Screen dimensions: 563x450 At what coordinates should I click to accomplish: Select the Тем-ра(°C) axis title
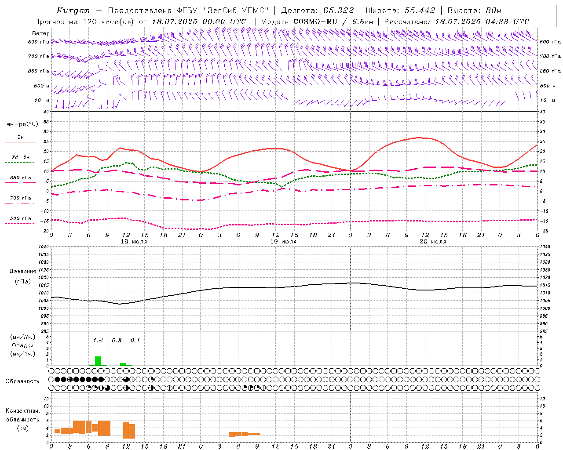pyautogui.click(x=21, y=124)
